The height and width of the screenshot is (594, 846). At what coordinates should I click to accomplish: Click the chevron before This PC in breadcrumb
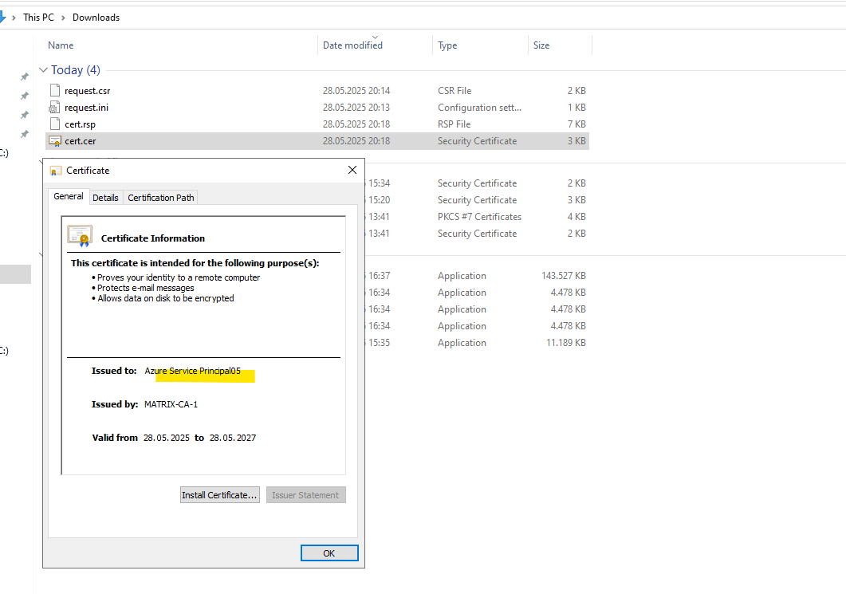click(x=14, y=18)
